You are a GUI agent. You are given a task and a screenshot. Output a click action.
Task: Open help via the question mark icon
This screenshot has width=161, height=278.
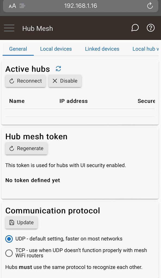point(151,28)
